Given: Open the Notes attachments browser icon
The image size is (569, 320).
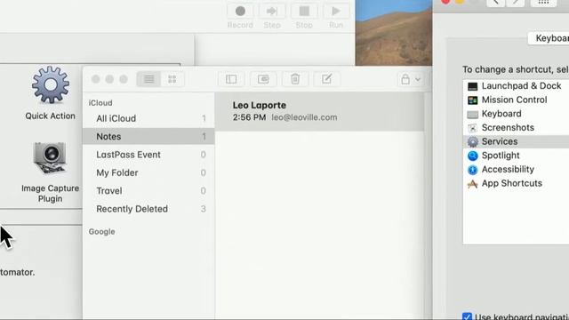Looking at the screenshot, I should pos(263,79).
